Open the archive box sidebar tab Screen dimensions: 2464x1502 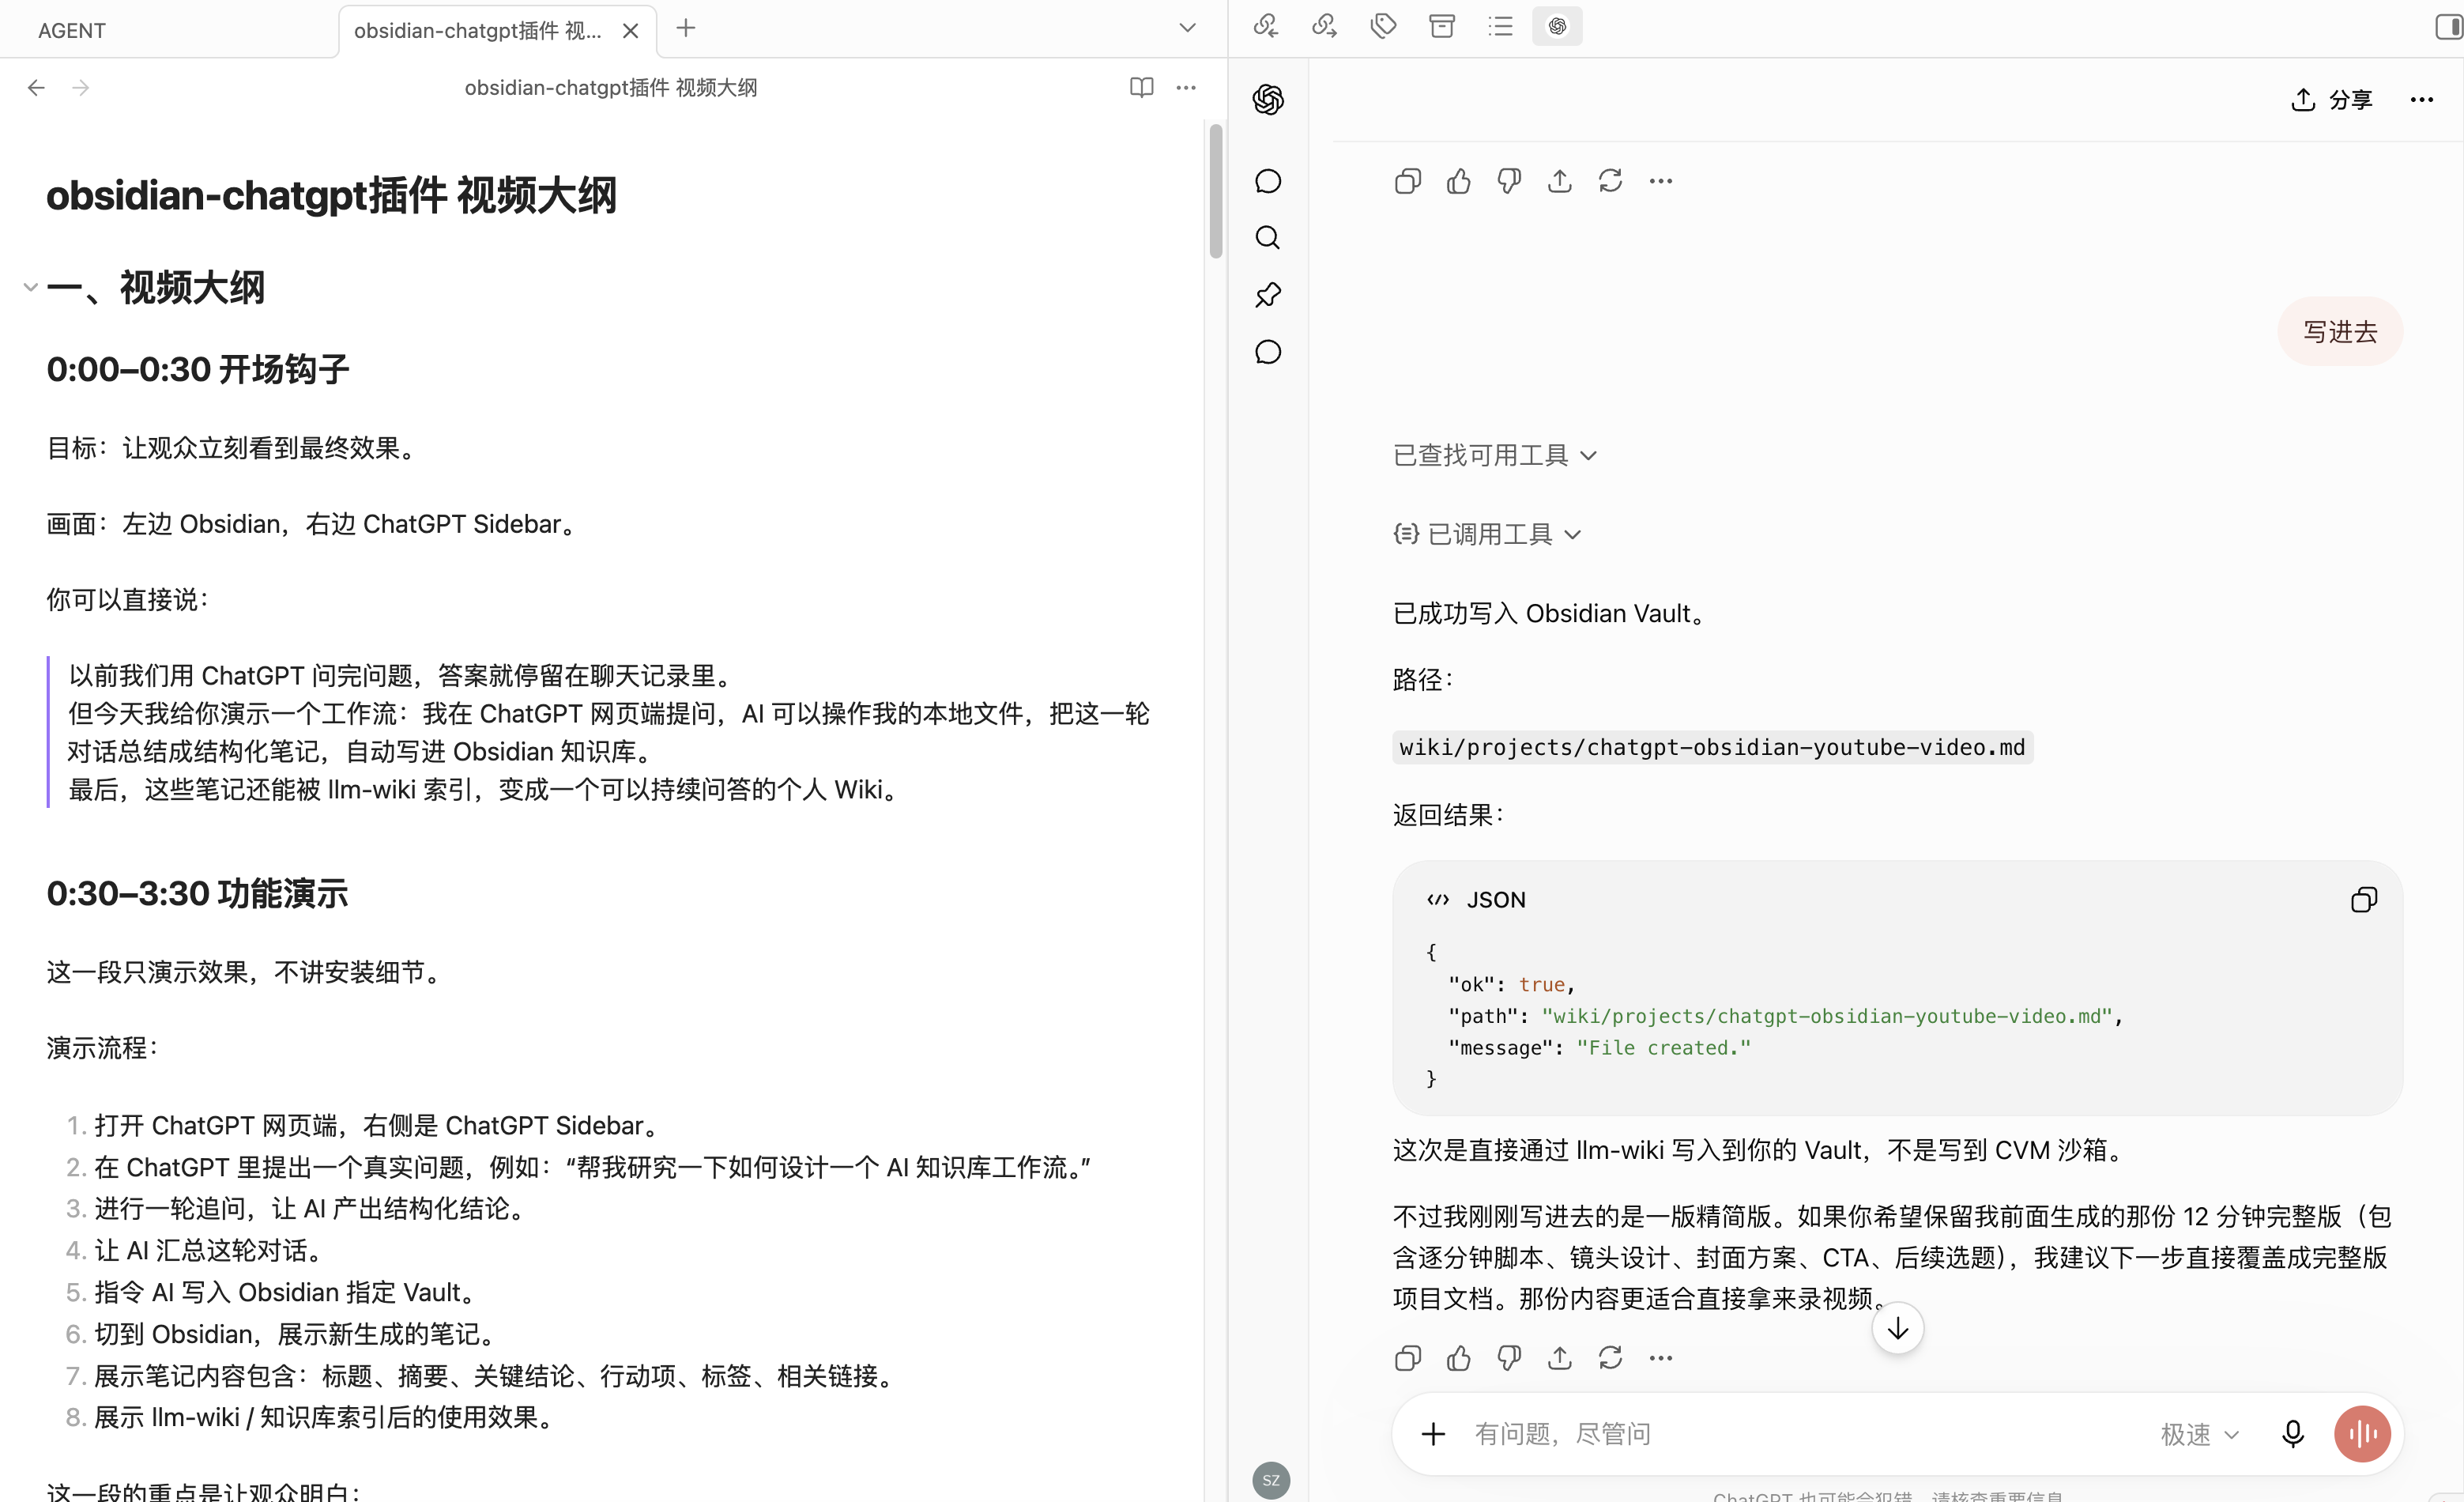pyautogui.click(x=1441, y=26)
